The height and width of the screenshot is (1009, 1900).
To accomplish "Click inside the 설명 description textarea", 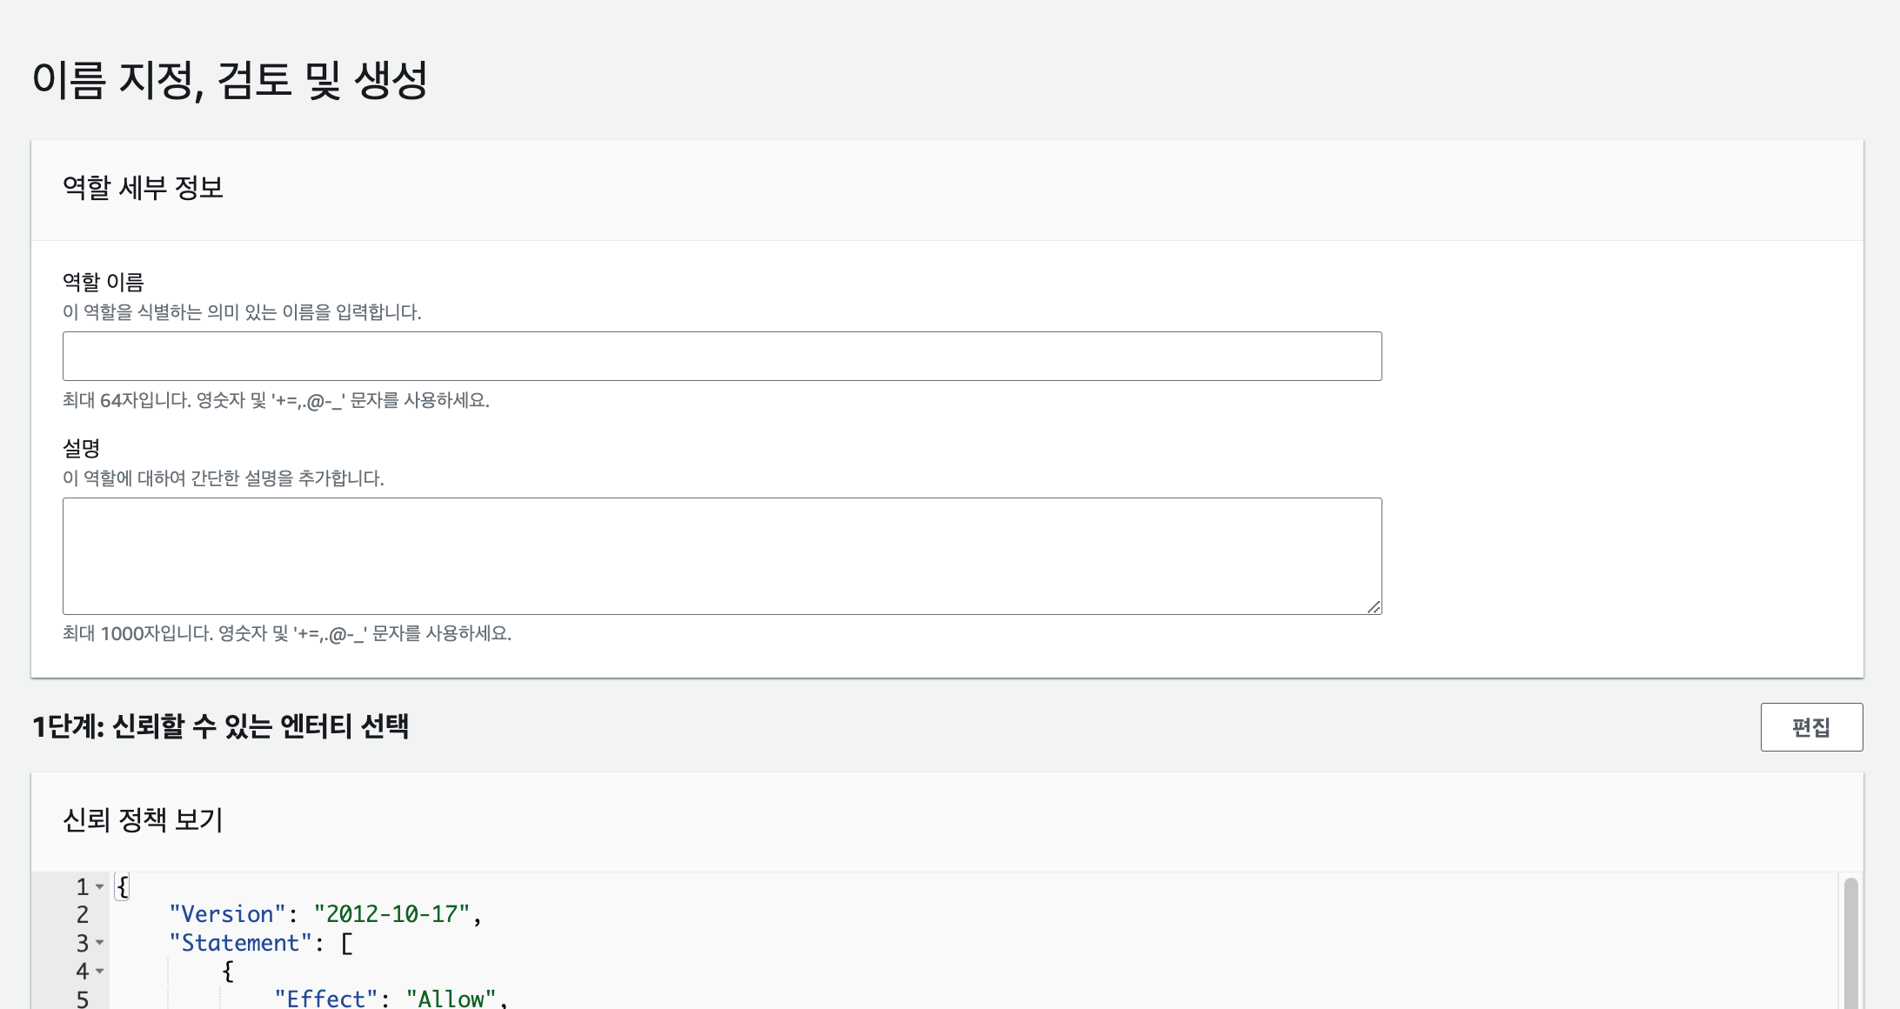I will [x=721, y=555].
